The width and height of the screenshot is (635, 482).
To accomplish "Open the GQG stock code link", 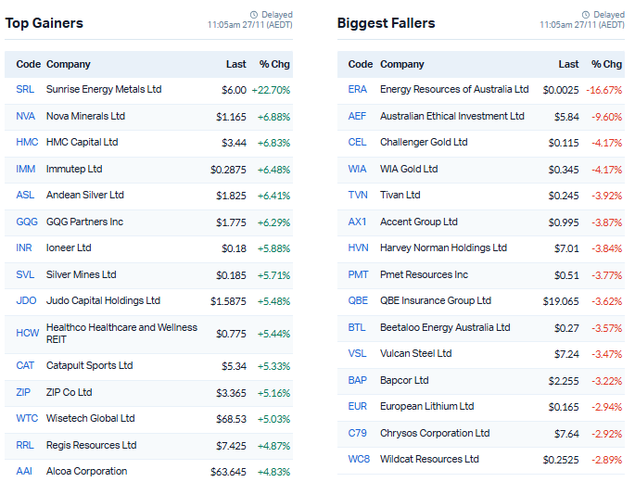I will coord(27,222).
